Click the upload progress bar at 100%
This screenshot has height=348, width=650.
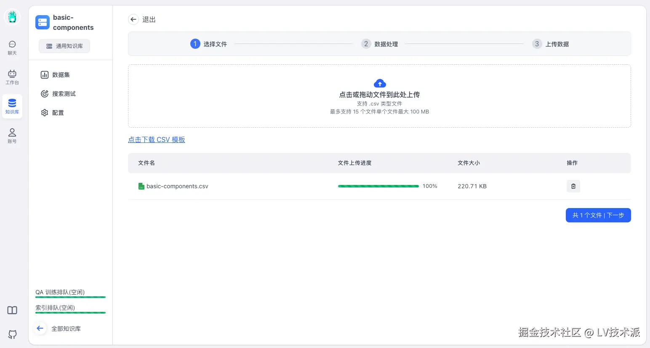378,186
